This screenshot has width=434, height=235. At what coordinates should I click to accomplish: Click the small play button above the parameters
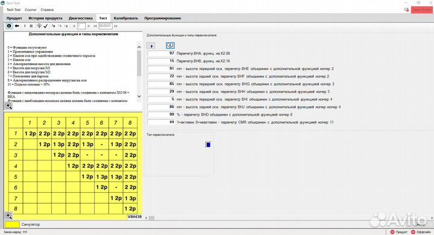pyautogui.click(x=151, y=46)
